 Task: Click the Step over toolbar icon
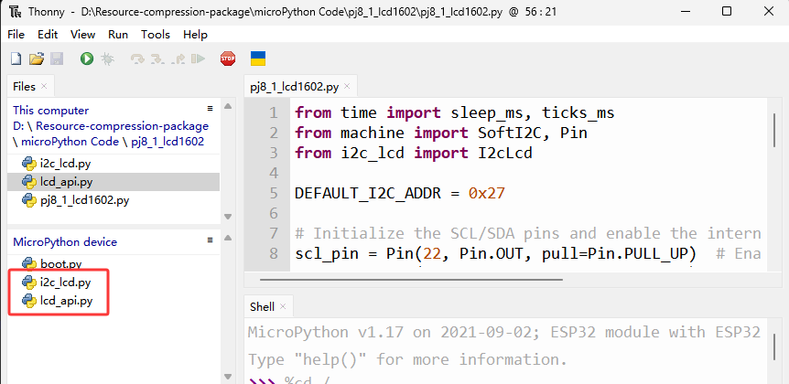point(137,59)
